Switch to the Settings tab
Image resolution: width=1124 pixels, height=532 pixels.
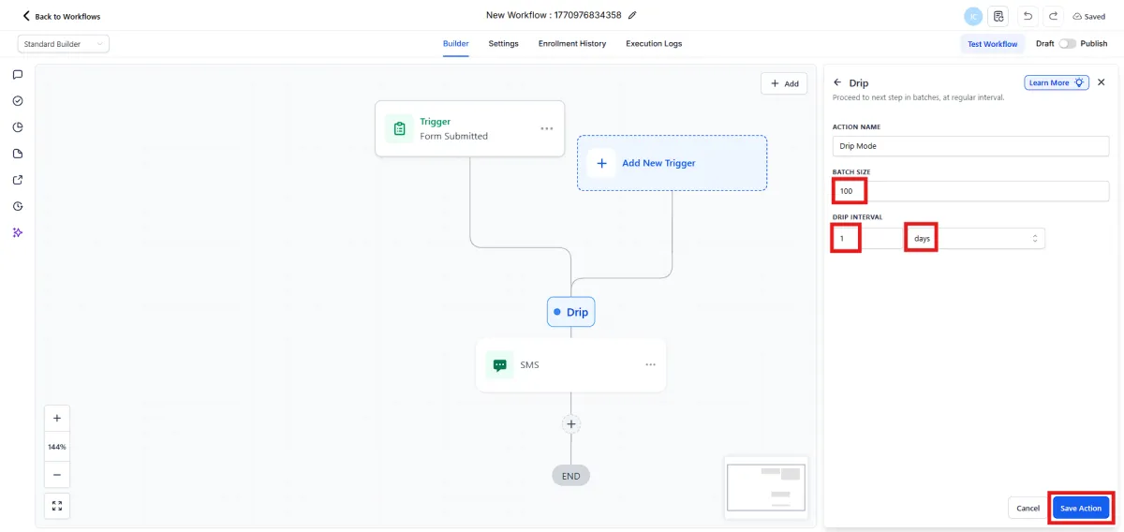coord(503,44)
